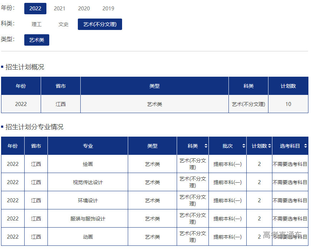Click 艺术(不分文理) category button
The width and height of the screenshot is (312, 249).
coord(100,24)
